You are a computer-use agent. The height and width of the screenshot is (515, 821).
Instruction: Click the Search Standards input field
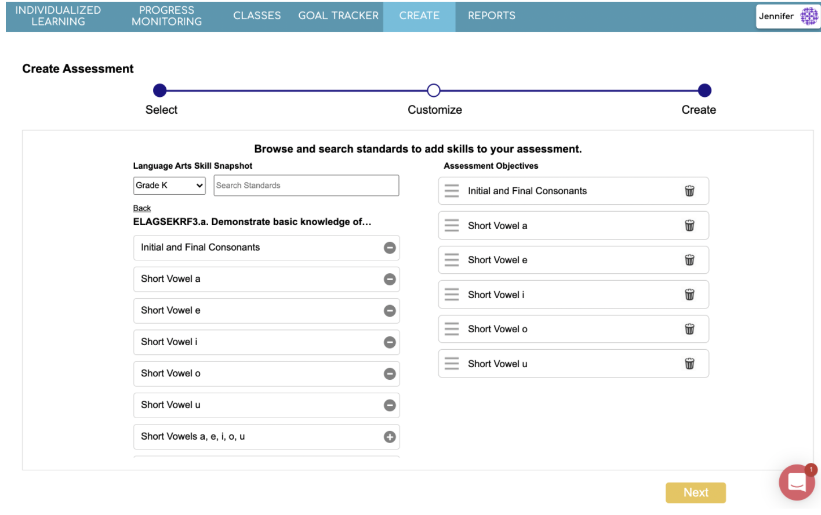(306, 186)
